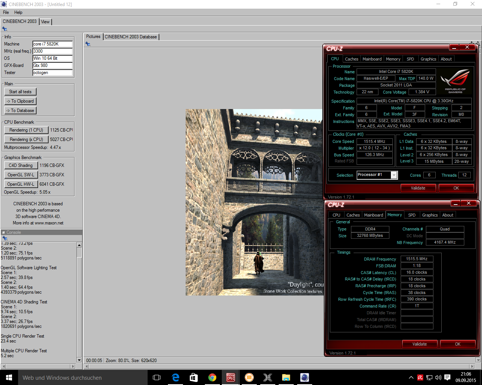
Task: Open the File menu
Action: [6, 12]
